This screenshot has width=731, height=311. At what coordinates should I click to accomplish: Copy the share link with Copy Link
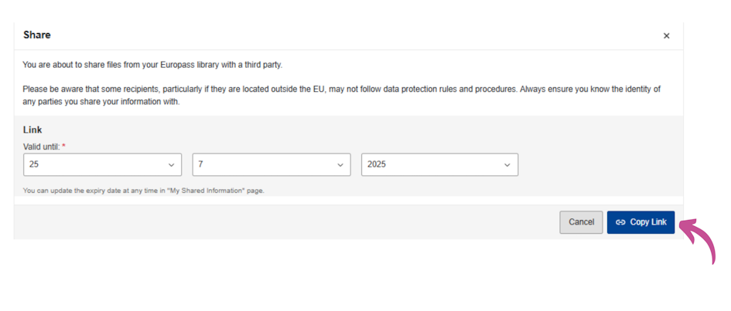pyautogui.click(x=640, y=222)
